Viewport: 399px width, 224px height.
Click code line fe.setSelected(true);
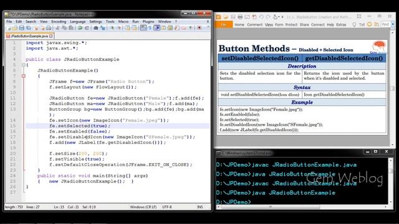[80, 126]
